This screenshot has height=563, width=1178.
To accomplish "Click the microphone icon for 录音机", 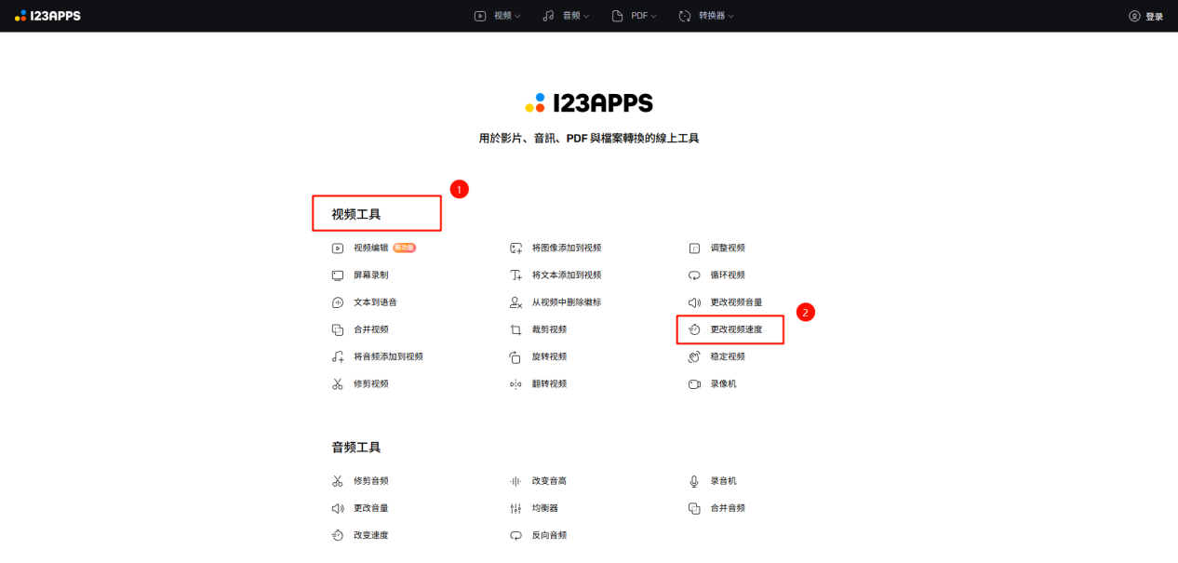I will (694, 481).
